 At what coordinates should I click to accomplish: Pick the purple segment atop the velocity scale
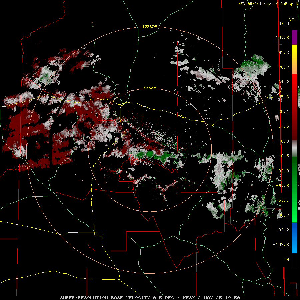294,37
